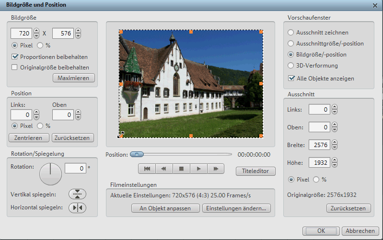Select Pixel unit under Bildgröße
This screenshot has height=240, width=383.
[15, 46]
